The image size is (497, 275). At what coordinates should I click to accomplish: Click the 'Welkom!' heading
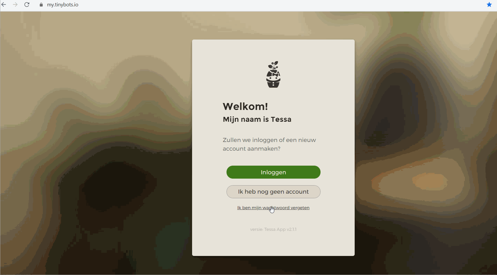245,106
